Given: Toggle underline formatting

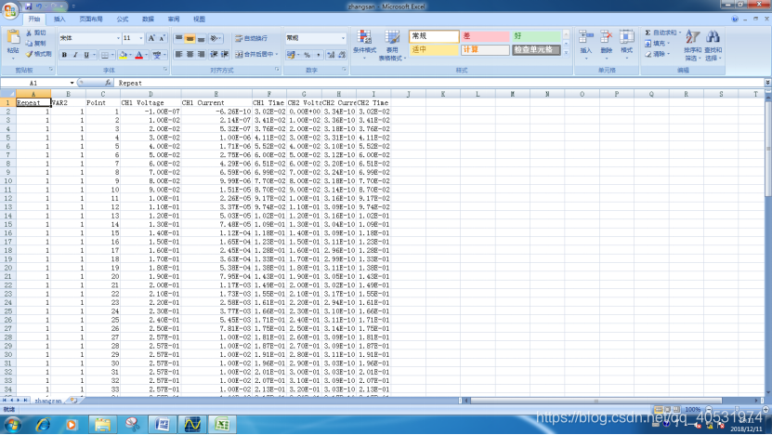Looking at the screenshot, I should point(86,55).
